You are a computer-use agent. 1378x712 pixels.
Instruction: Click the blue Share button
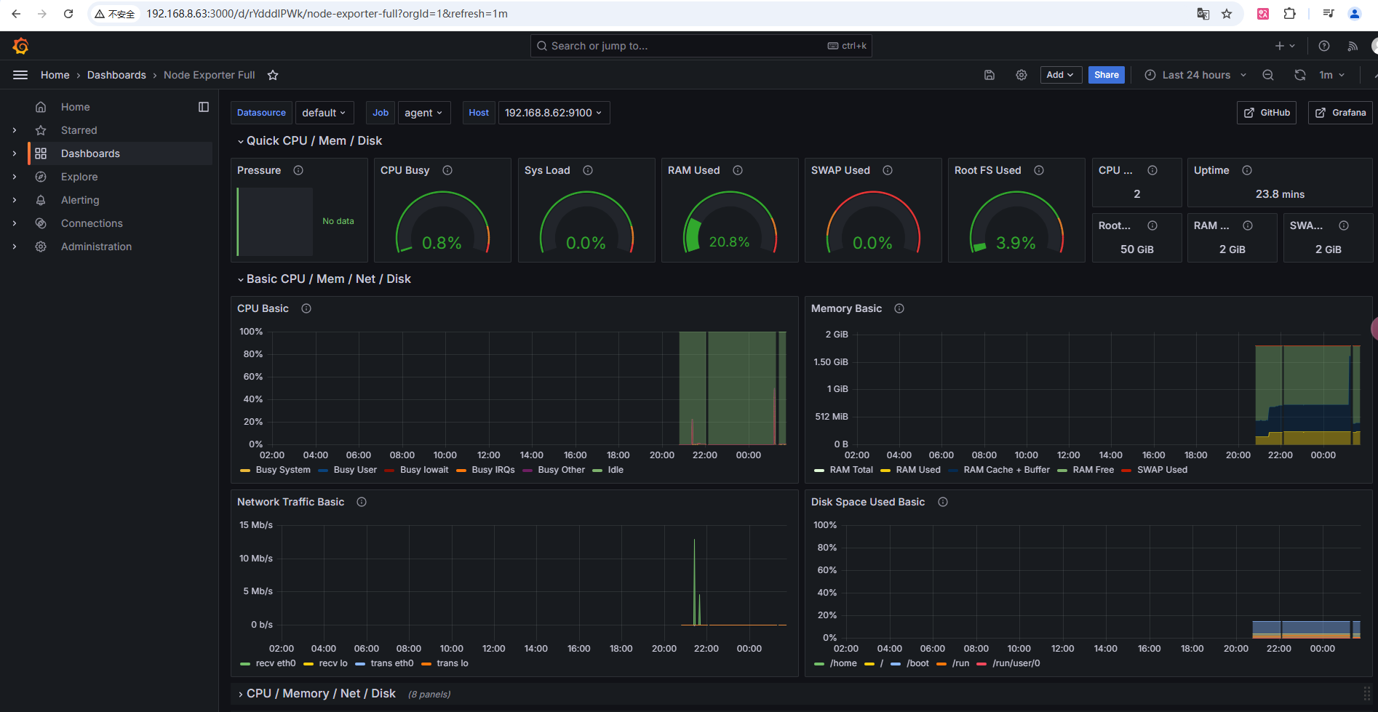point(1106,75)
